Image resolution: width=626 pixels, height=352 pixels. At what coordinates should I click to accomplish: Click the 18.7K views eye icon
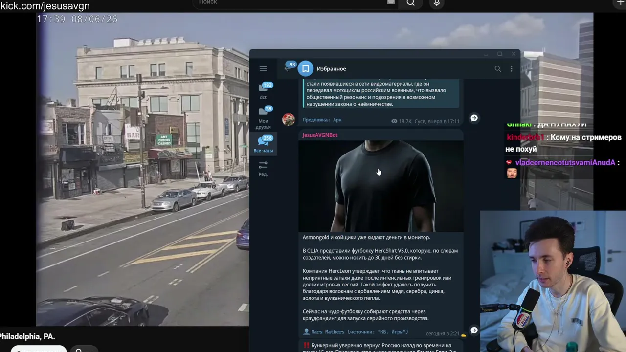tap(394, 121)
